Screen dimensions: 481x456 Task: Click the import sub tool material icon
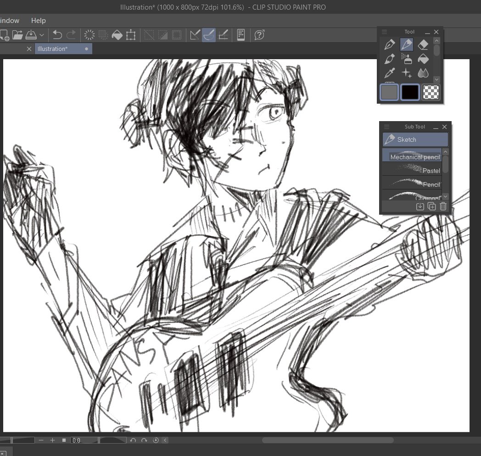coord(420,207)
